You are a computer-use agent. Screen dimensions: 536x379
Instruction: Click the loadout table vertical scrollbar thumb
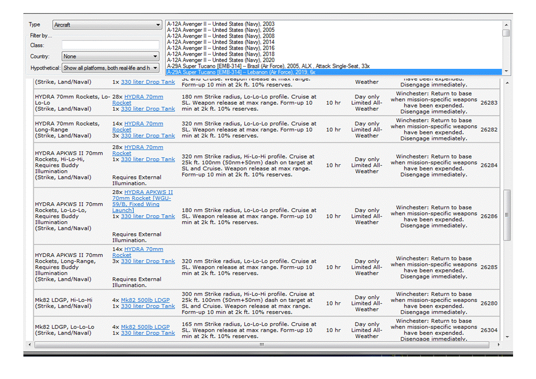pyautogui.click(x=507, y=215)
